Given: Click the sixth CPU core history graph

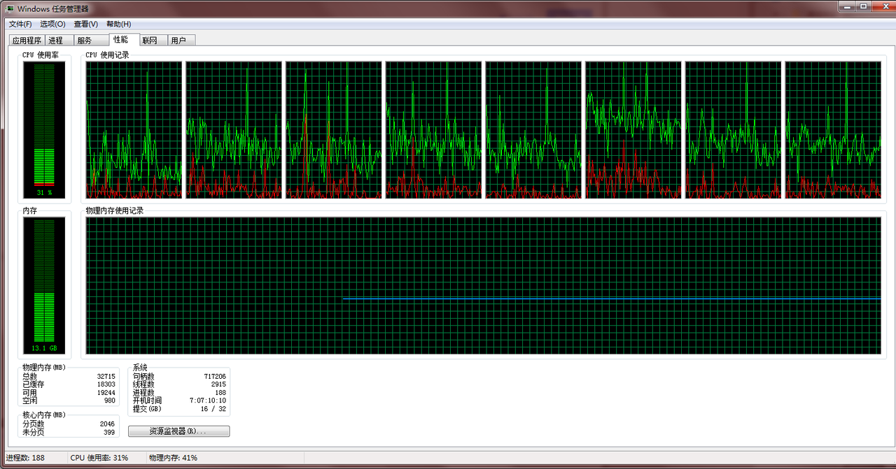Looking at the screenshot, I should [x=633, y=130].
